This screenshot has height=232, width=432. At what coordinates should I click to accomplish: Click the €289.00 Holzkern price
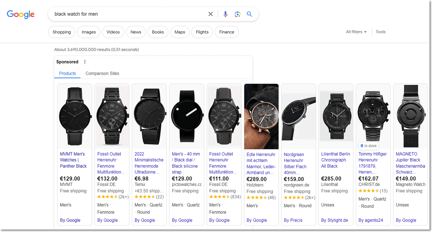[257, 179]
